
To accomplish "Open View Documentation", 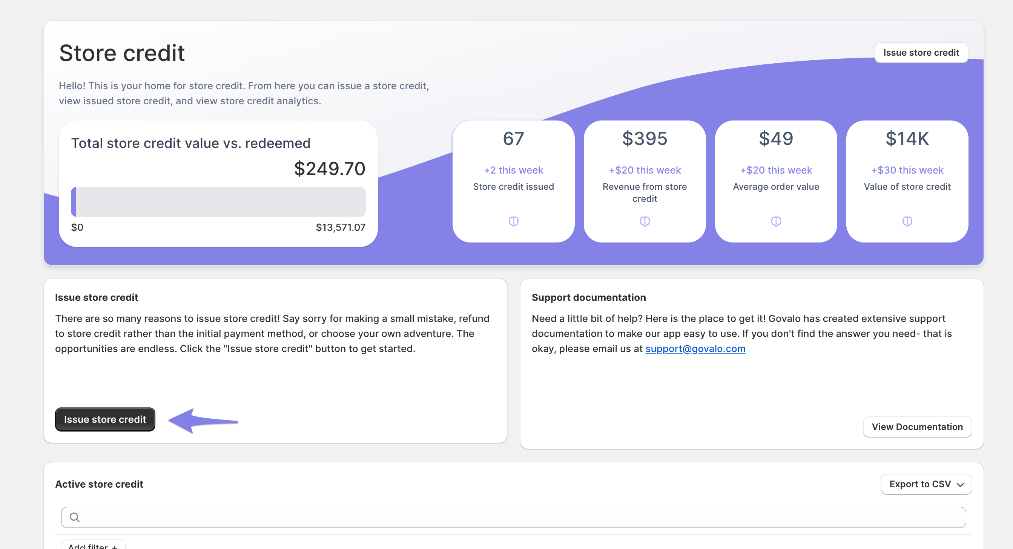I will tap(917, 427).
